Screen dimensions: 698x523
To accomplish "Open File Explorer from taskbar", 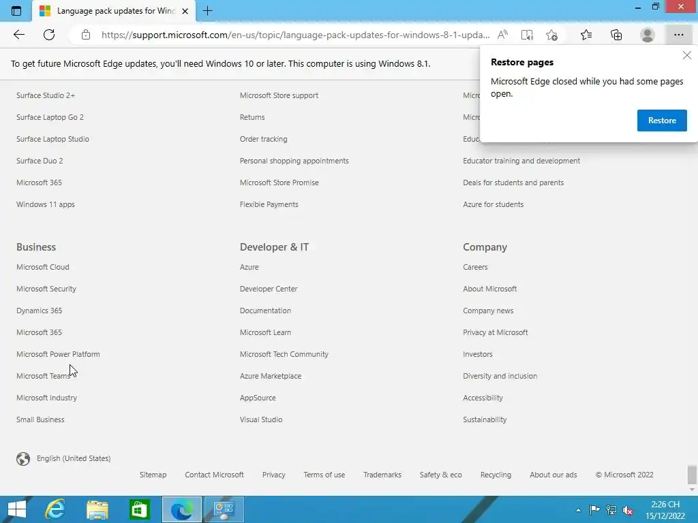I will (x=97, y=509).
